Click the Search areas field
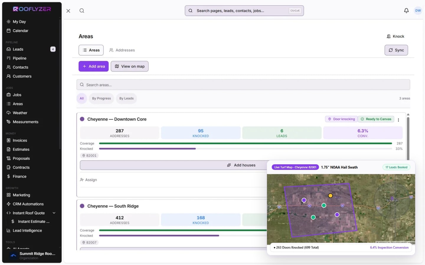 243,85
